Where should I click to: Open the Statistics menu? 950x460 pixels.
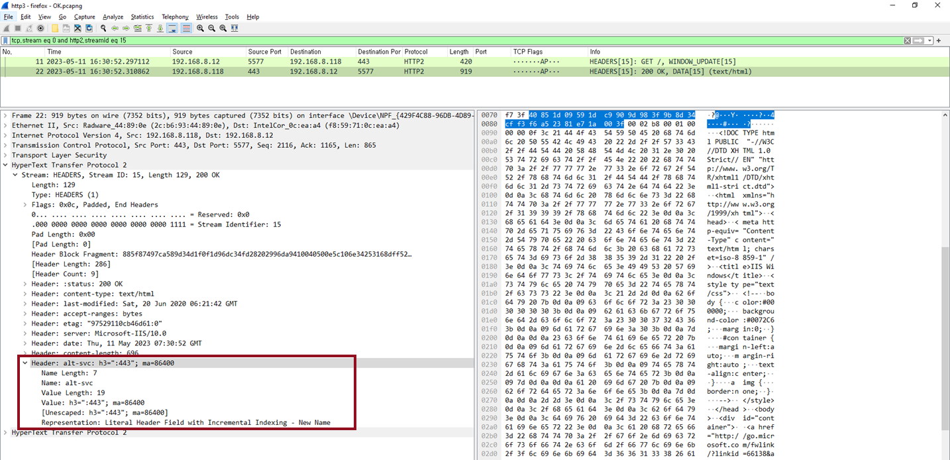tap(142, 17)
